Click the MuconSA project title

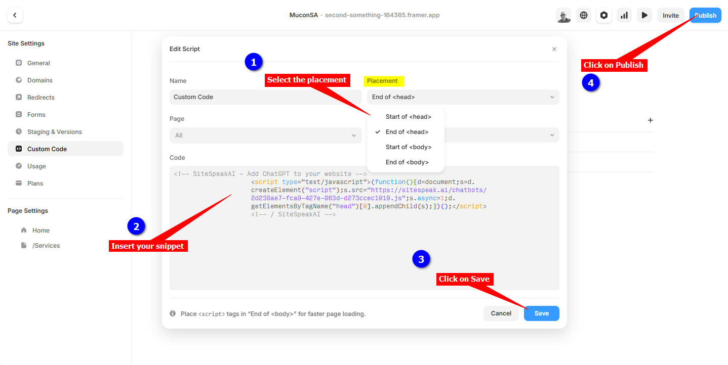[304, 15]
